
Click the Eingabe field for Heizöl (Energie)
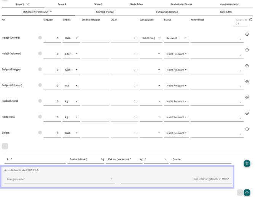52,38
